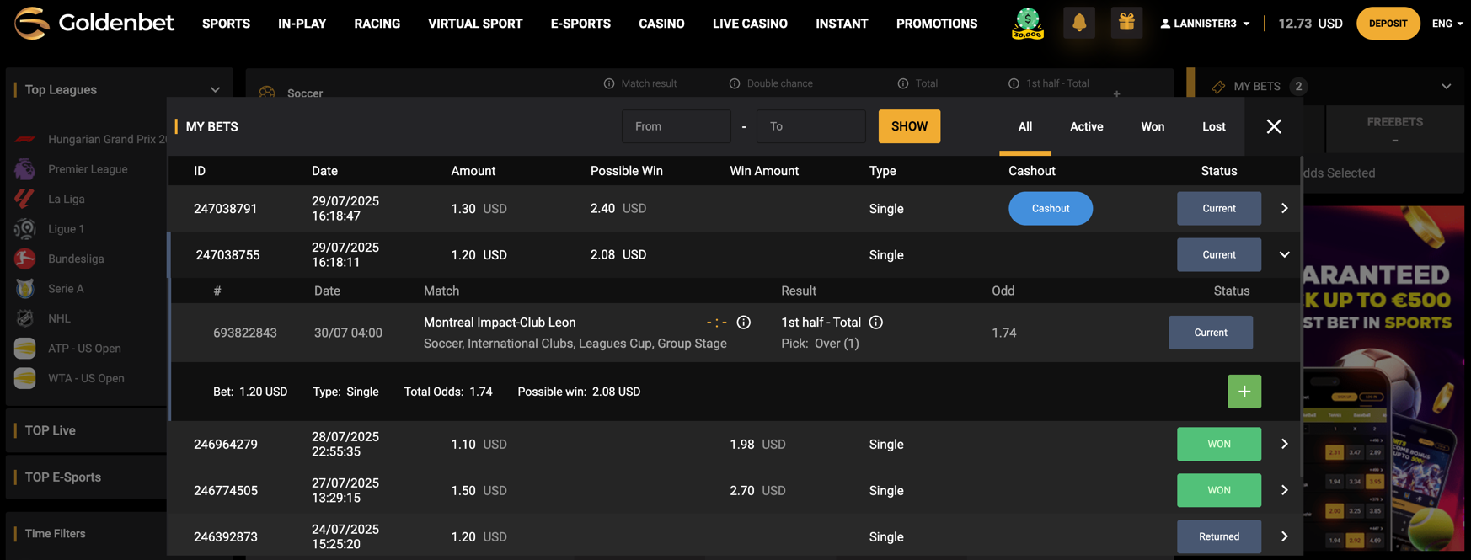Click the green plus button in bet details
Image resolution: width=1471 pixels, height=560 pixels.
(x=1244, y=392)
